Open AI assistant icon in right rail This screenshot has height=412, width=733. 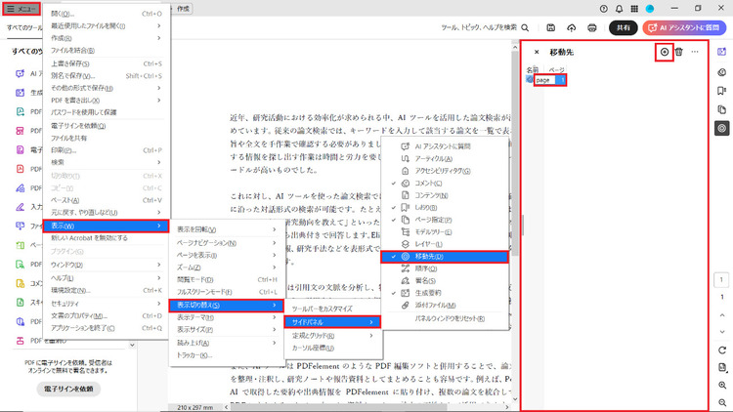[x=722, y=52]
